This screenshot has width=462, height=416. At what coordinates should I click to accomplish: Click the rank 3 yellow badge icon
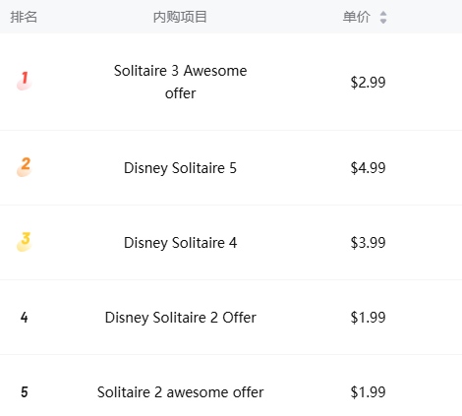[25, 242]
